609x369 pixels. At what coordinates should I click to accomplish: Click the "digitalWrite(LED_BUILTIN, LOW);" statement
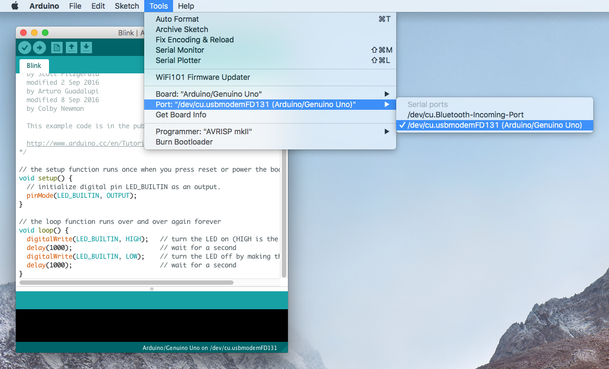click(85, 257)
